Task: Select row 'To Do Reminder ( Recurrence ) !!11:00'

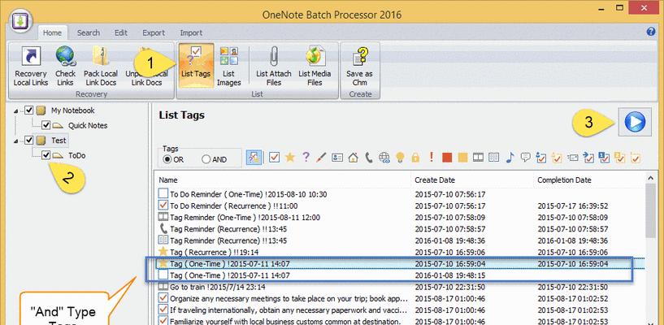Action: tap(400, 206)
